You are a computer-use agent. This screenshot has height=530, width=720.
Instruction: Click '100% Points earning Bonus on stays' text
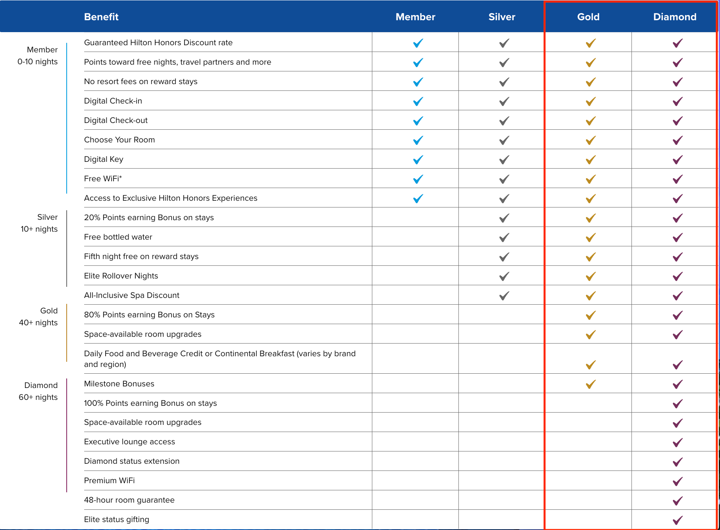point(150,403)
